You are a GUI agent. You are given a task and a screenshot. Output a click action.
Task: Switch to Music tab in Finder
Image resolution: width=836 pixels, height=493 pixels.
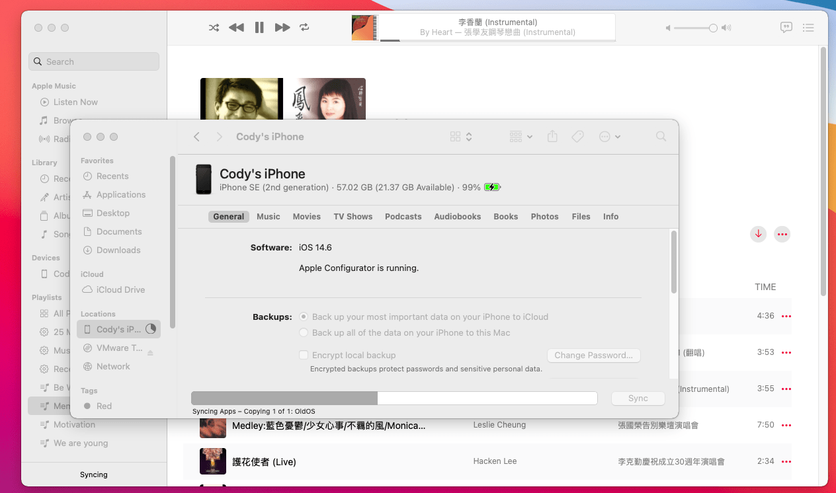click(269, 217)
